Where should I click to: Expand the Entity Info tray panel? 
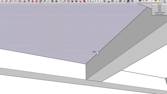pyautogui.click(x=159, y=5)
